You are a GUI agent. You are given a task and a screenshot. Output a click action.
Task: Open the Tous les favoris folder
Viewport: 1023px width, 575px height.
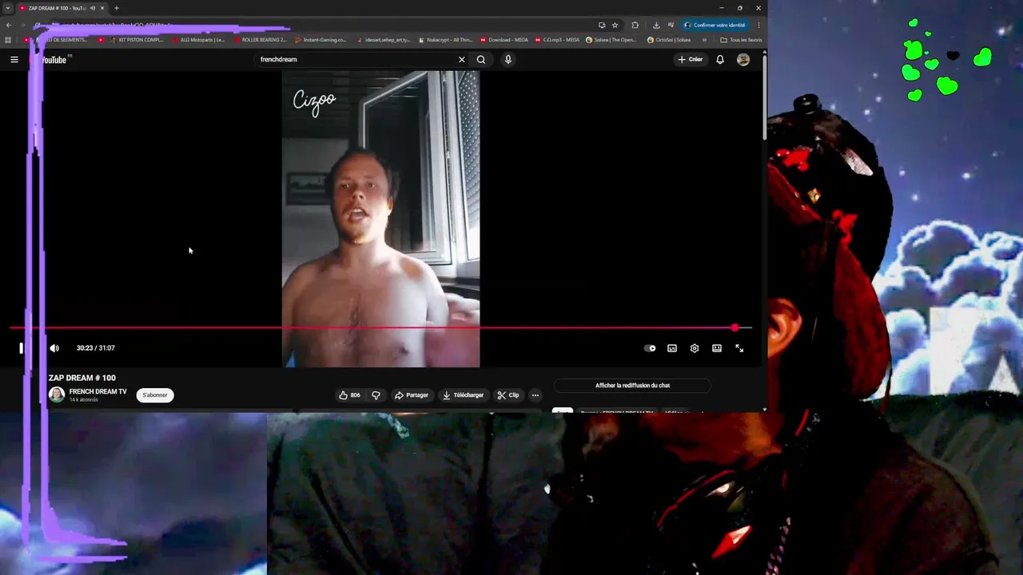pos(741,40)
